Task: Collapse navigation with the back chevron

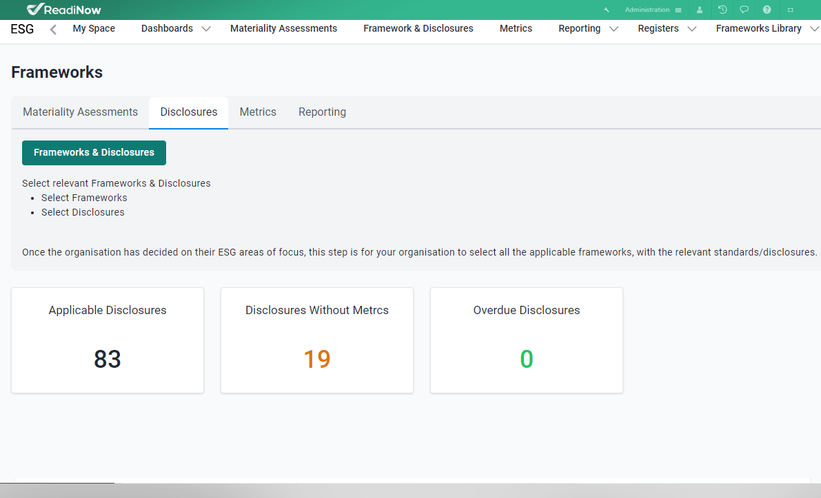Action: pyautogui.click(x=53, y=30)
